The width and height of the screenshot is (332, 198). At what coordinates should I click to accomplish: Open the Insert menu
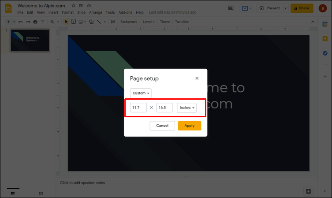click(x=53, y=12)
